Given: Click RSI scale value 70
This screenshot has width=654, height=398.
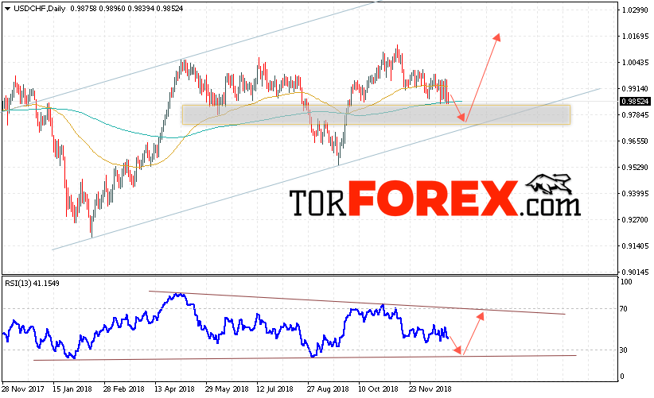Looking at the screenshot, I should [x=624, y=309].
